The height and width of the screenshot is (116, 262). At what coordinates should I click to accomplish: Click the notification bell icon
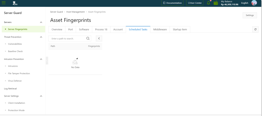tap(209, 3)
